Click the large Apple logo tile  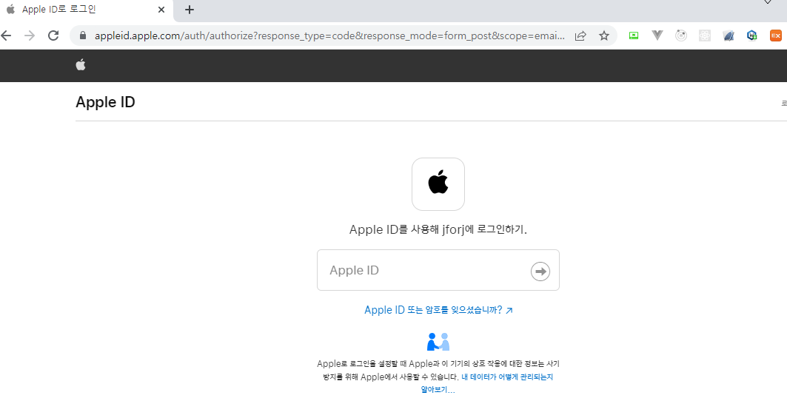[x=438, y=184]
